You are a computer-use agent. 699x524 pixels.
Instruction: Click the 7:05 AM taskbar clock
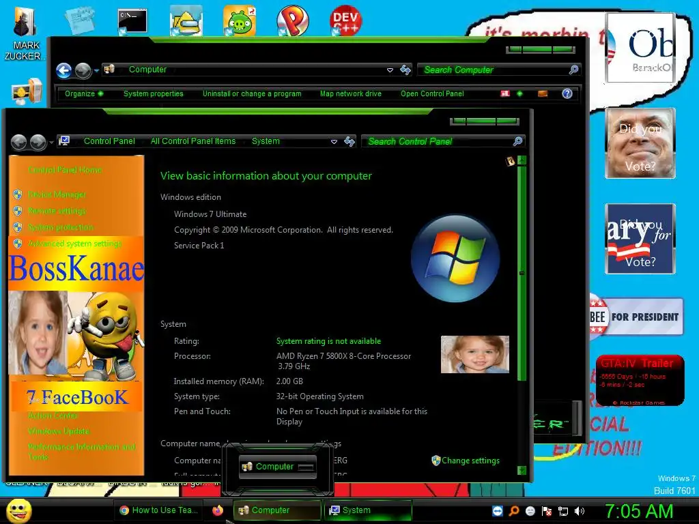(x=639, y=511)
